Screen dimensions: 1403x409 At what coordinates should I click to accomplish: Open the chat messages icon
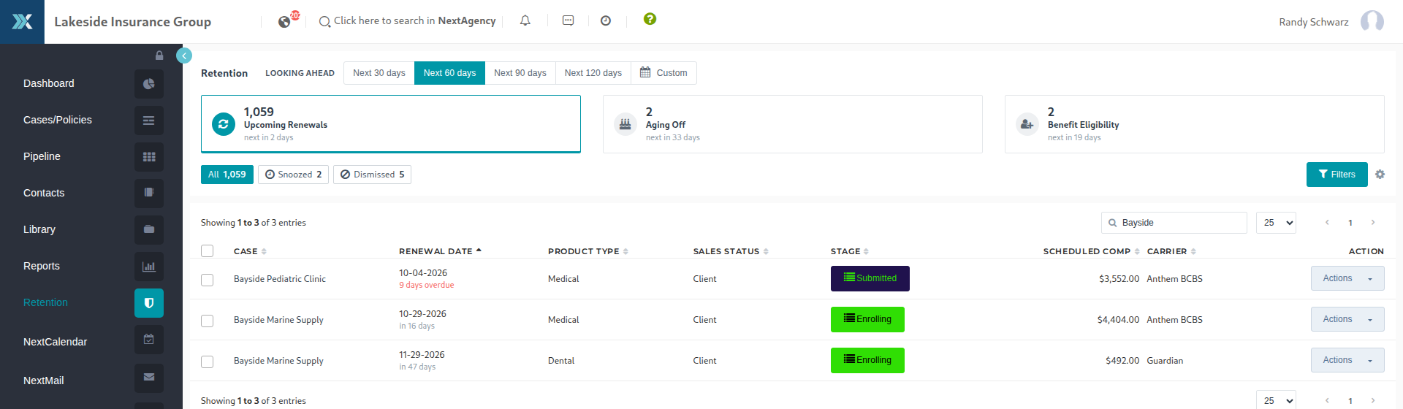(568, 20)
